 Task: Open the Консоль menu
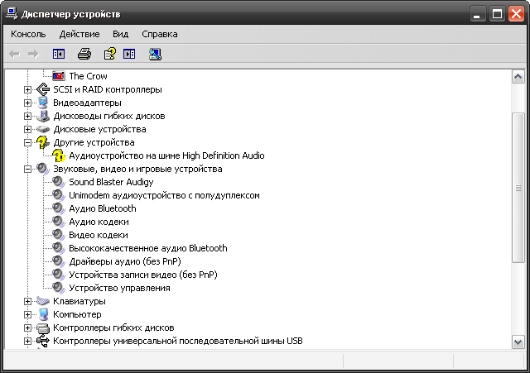[28, 34]
